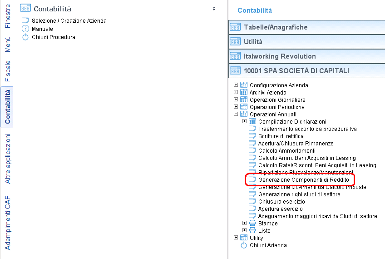
Task: Collapse the Operazioni Annuali tree node
Action: 236,114
